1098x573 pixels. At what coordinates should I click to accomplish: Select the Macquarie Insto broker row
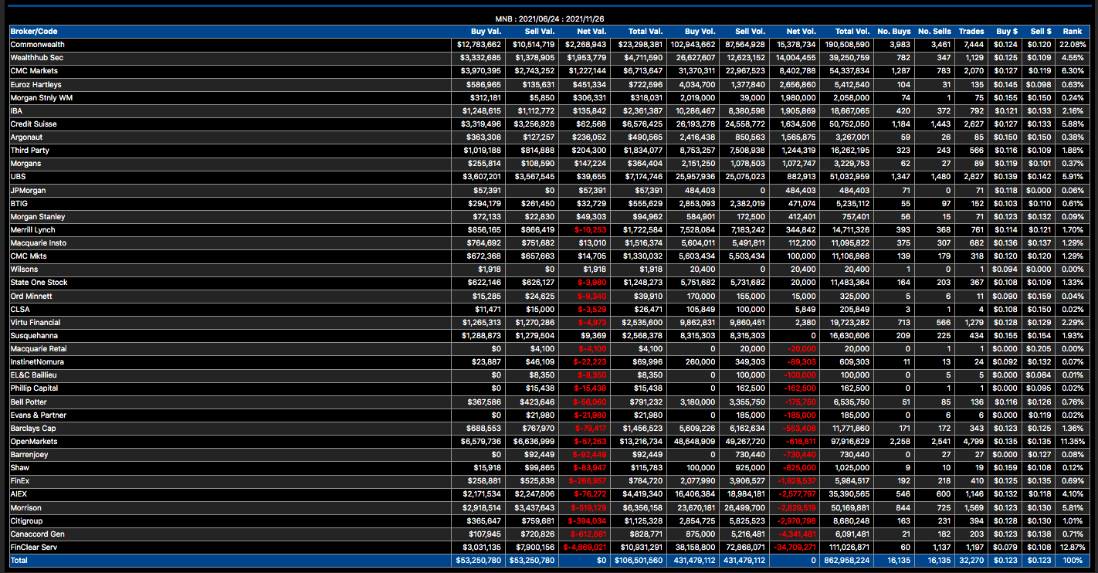pyautogui.click(x=549, y=242)
